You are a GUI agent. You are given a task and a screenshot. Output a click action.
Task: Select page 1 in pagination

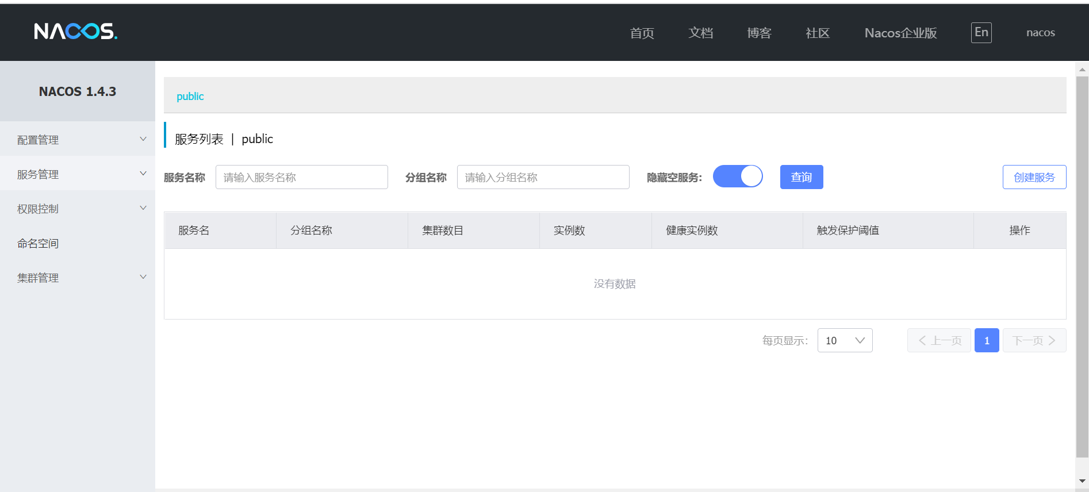click(x=987, y=340)
